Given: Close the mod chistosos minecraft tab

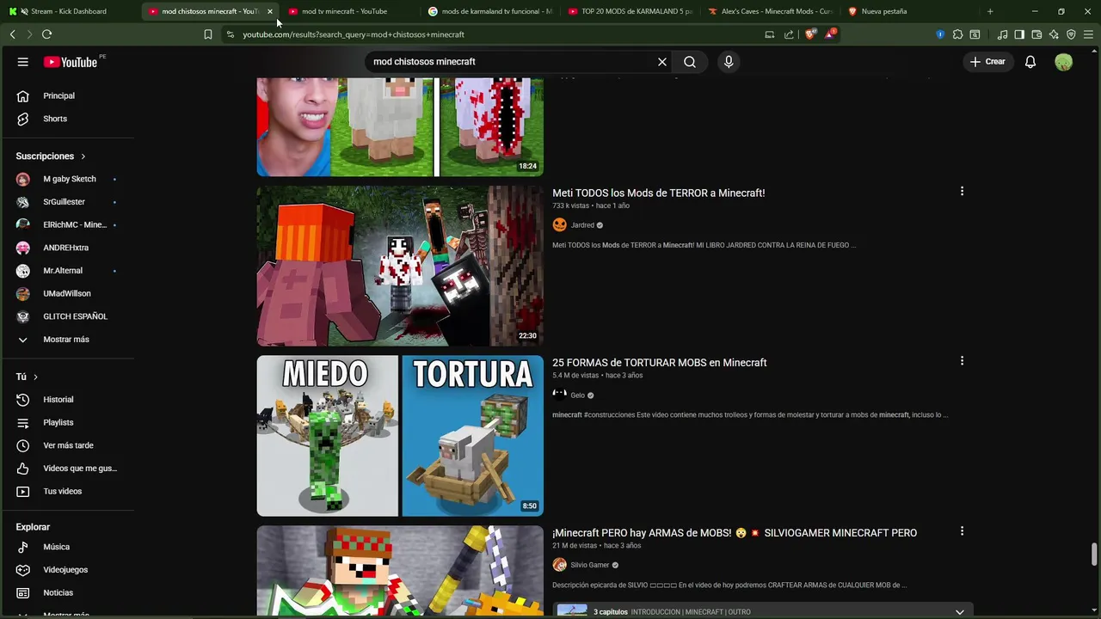Looking at the screenshot, I should pos(270,11).
